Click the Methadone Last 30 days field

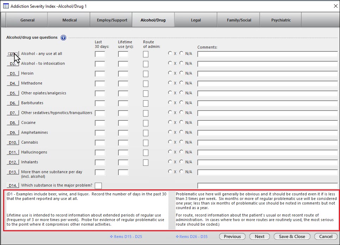[x=100, y=84]
